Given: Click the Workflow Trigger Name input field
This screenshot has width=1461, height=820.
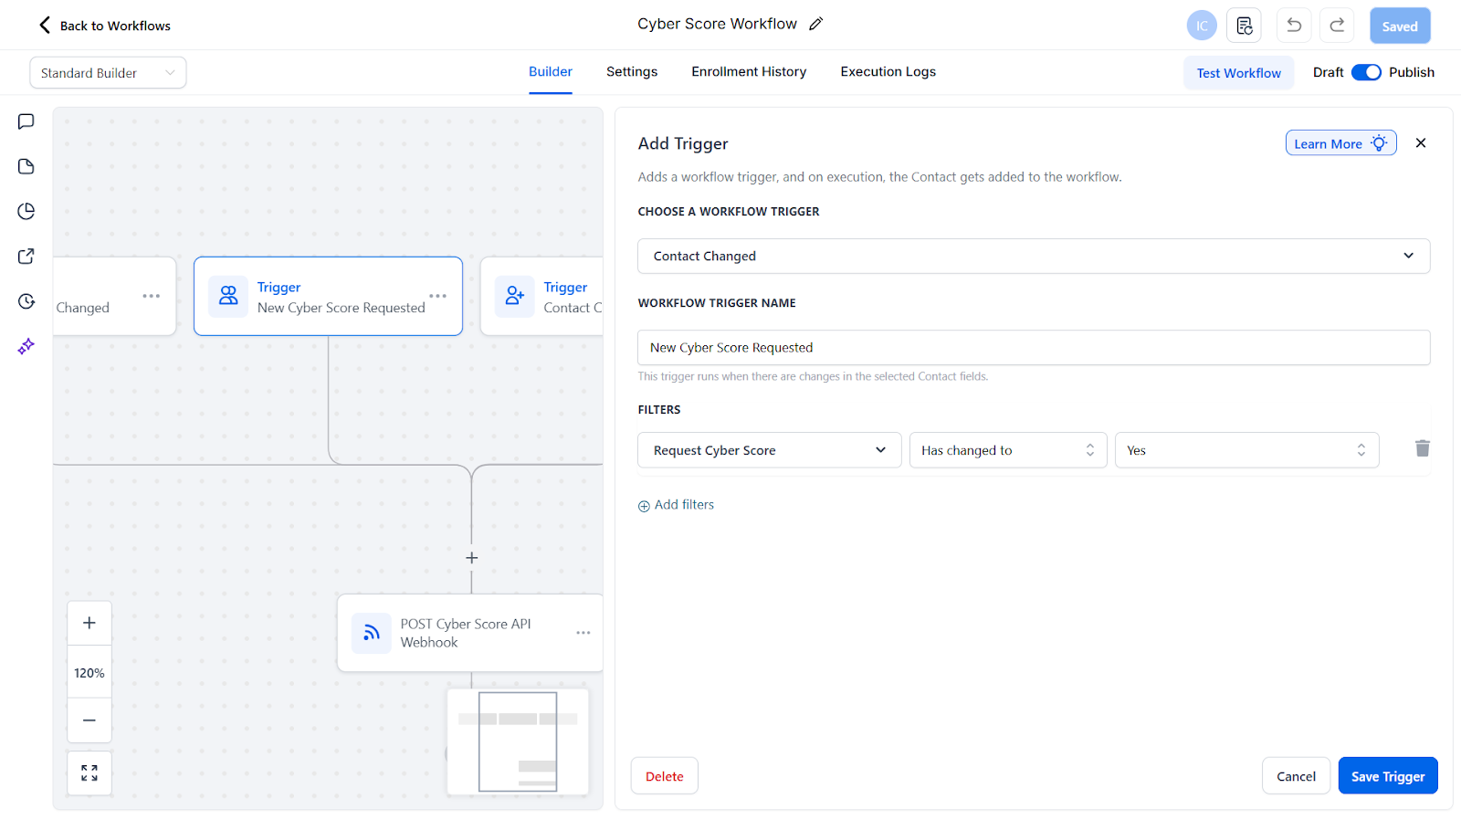Looking at the screenshot, I should 1034,348.
